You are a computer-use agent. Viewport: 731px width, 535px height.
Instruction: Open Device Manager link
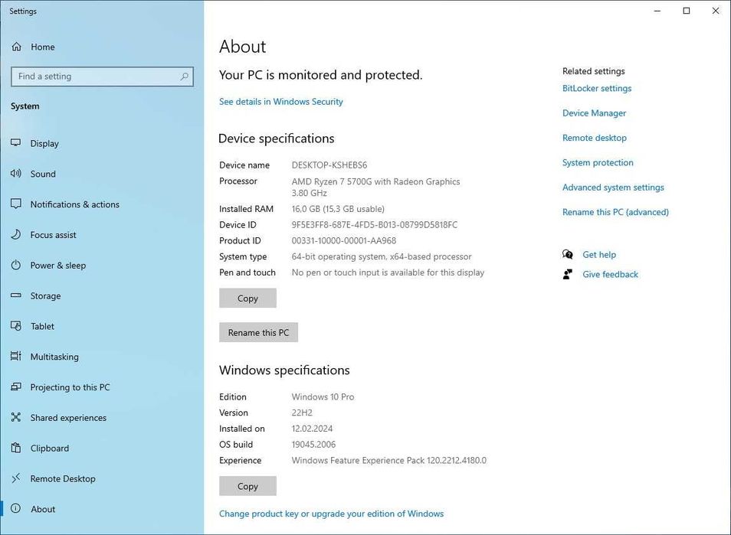(x=594, y=113)
